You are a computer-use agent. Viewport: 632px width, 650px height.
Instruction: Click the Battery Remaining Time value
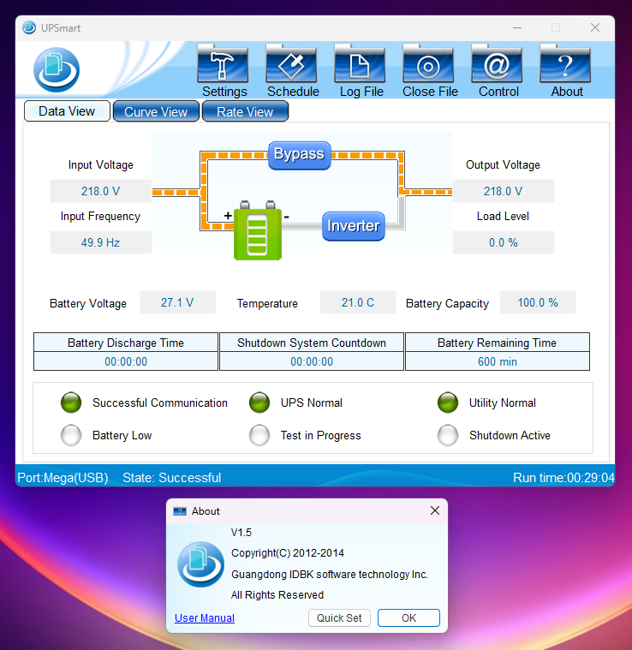coord(497,361)
